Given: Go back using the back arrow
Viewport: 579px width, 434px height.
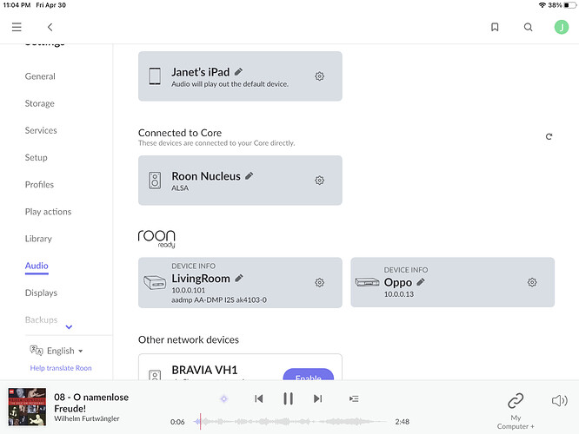Looking at the screenshot, I should 50,27.
